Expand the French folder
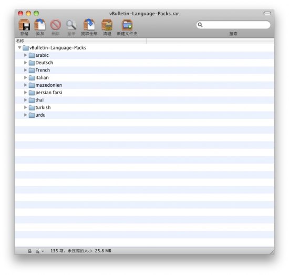This screenshot has width=289, height=275. coord(25,70)
